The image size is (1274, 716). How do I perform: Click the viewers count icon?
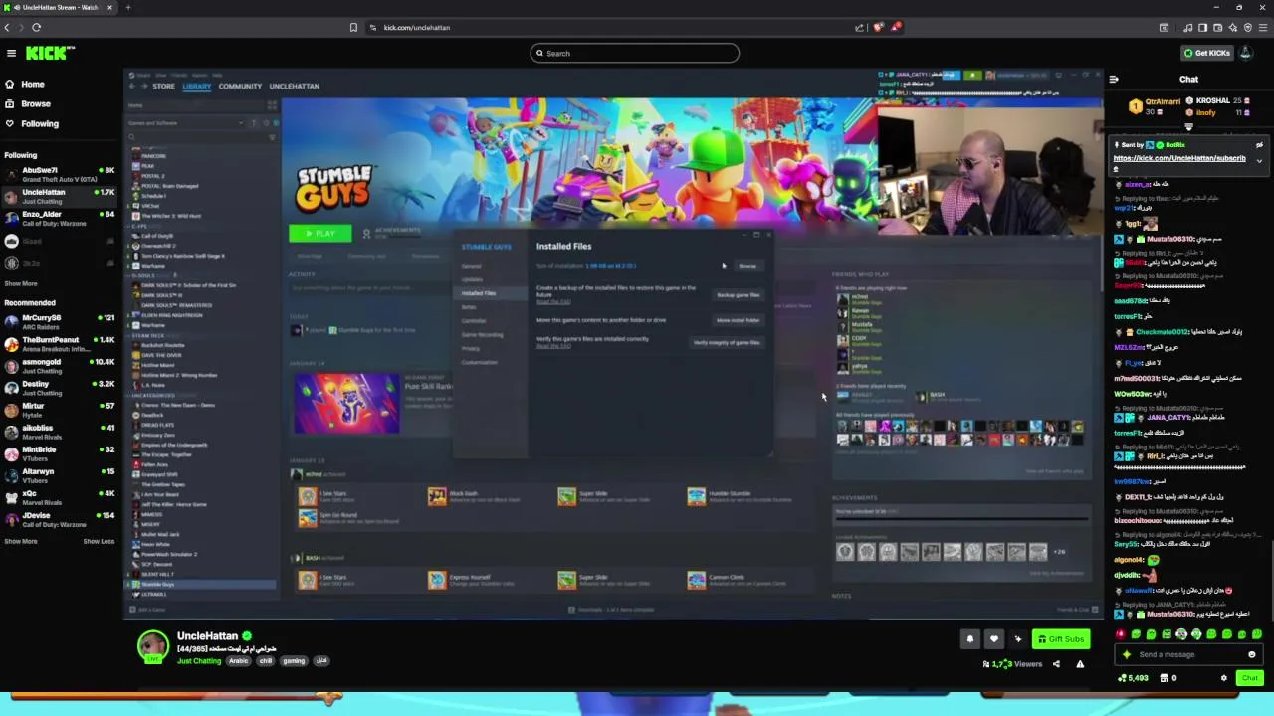click(986, 664)
